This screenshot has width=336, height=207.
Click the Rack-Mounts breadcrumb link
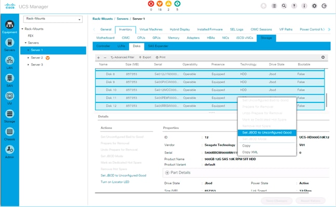(x=102, y=19)
